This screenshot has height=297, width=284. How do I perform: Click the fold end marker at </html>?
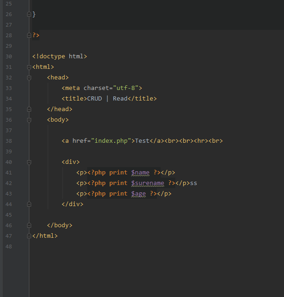coord(29,236)
